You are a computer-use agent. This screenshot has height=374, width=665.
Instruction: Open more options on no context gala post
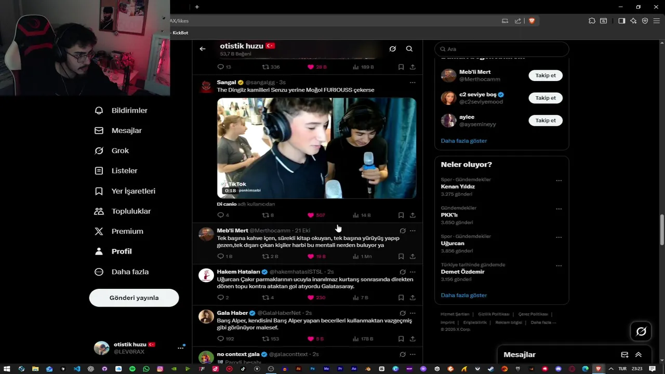tap(413, 354)
